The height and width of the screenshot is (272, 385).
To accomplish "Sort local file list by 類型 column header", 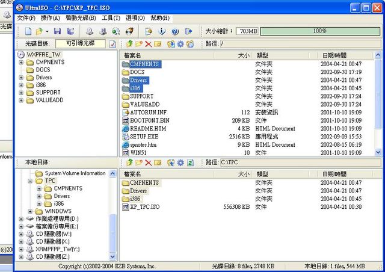I will click(x=280, y=174).
